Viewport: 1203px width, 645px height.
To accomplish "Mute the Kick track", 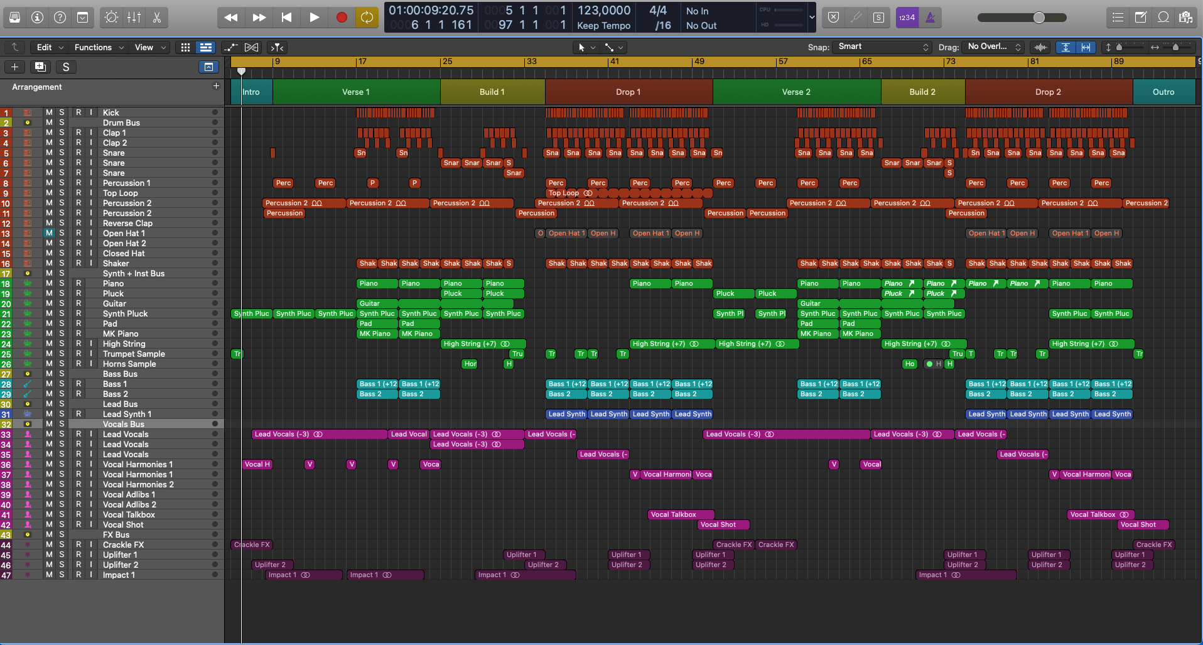I will [x=49, y=112].
